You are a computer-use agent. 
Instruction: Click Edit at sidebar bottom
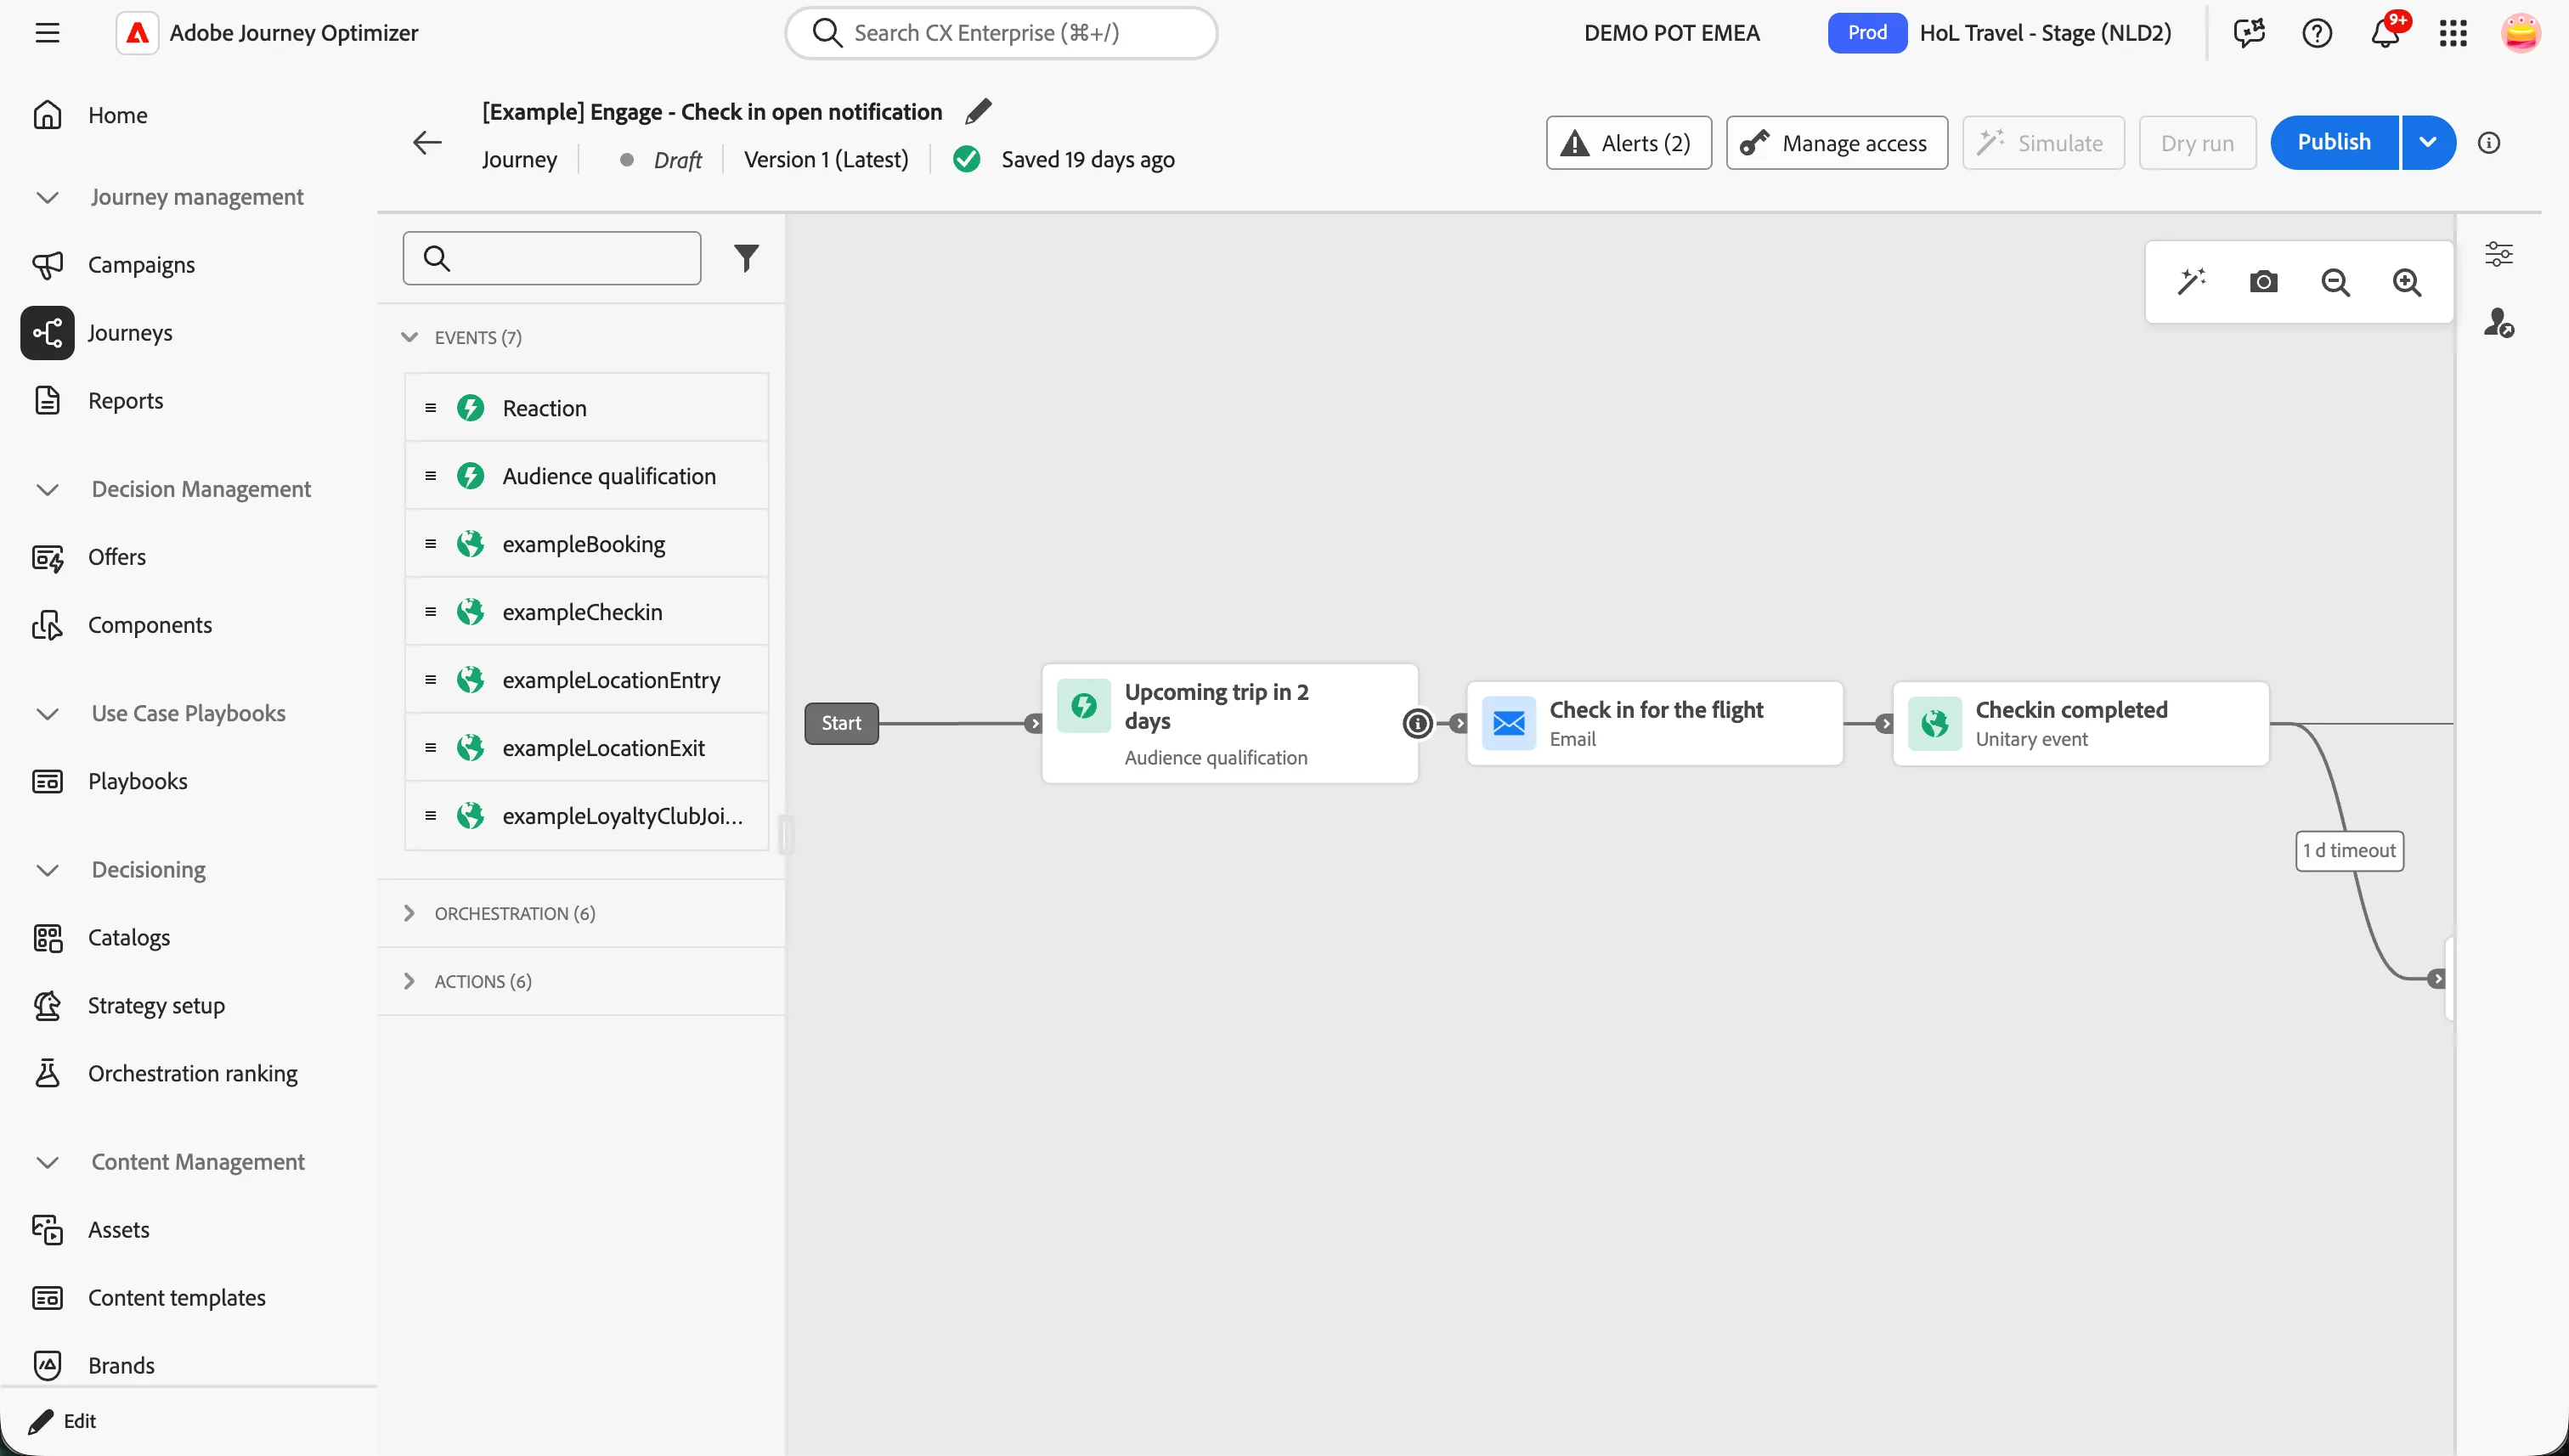coord(63,1421)
